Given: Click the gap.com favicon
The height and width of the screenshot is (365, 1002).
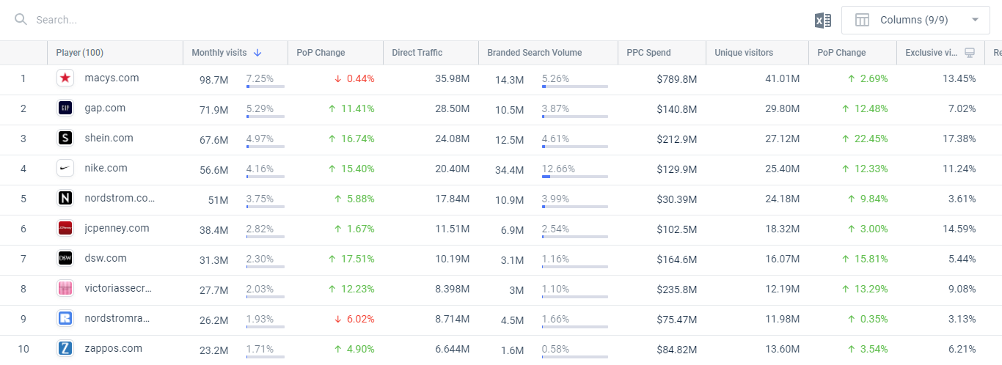Looking at the screenshot, I should (65, 108).
